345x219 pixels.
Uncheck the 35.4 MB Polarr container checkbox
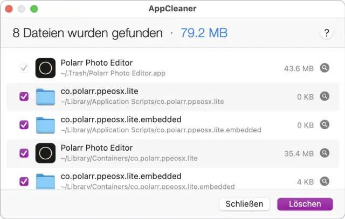[x=24, y=153]
